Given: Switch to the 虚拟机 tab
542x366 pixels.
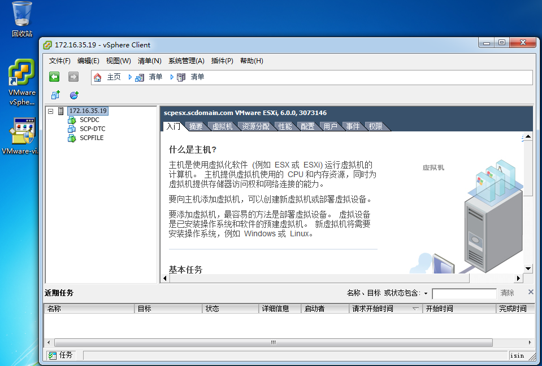Looking at the screenshot, I should click(222, 126).
